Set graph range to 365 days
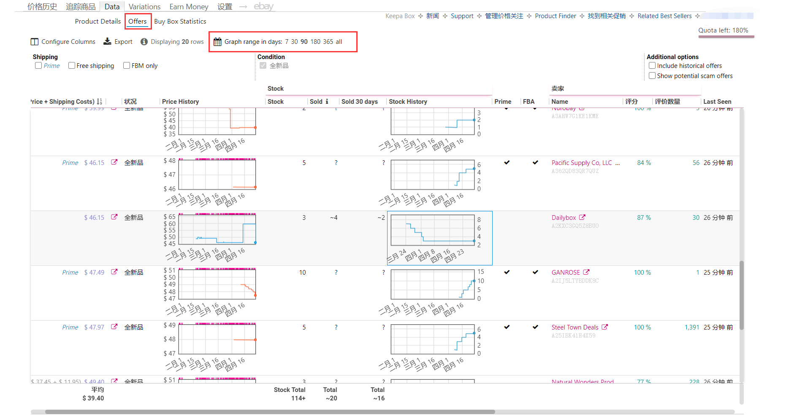The height and width of the screenshot is (416, 786). pyautogui.click(x=328, y=42)
